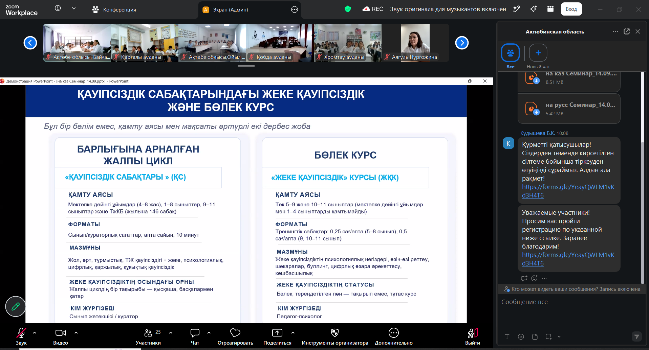Open options ellipsis on Экран (Админ) tab
The height and width of the screenshot is (350, 649).
295,9
